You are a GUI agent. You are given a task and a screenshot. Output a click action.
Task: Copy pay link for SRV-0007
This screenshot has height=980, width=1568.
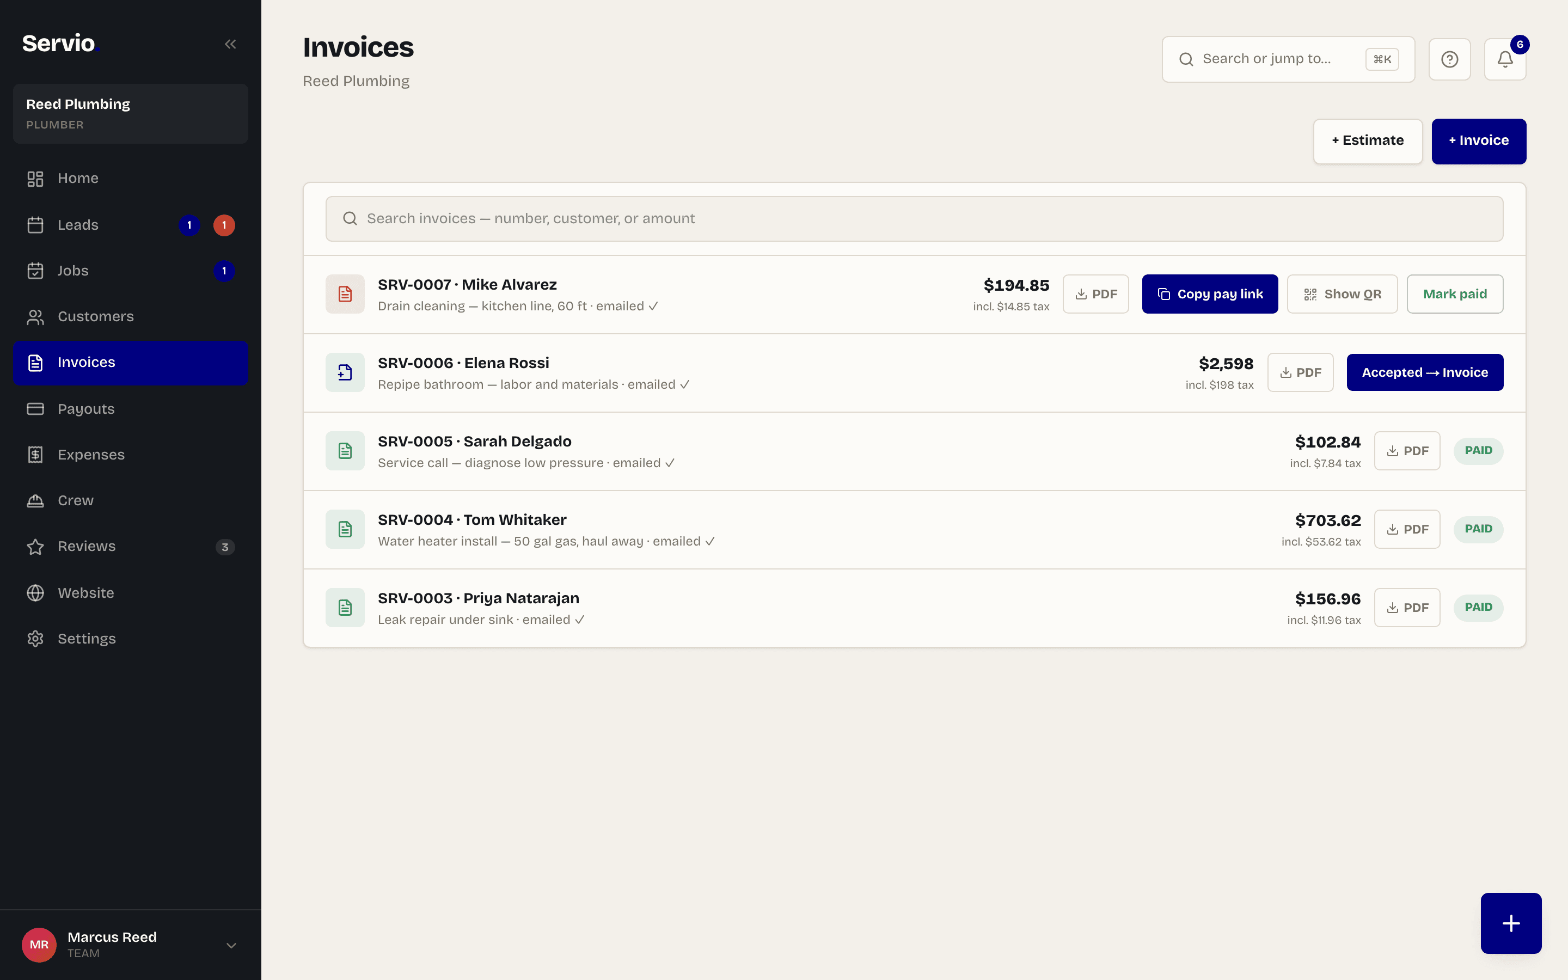(x=1210, y=294)
